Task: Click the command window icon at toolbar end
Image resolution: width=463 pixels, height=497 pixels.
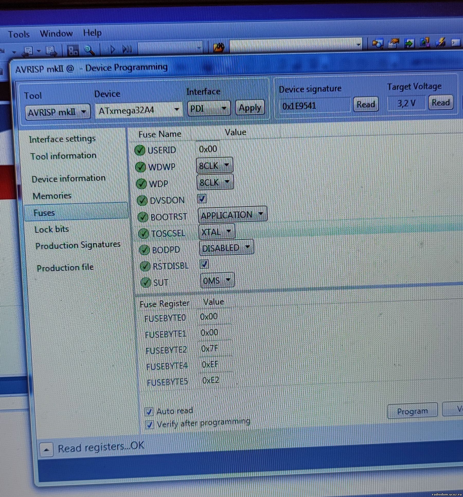Action: 456,43
